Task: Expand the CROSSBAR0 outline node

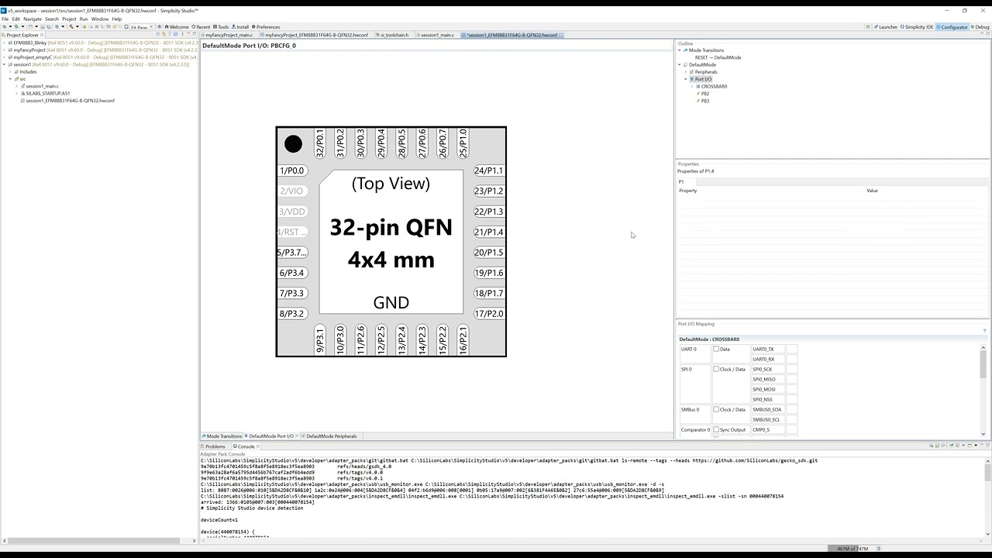Action: pyautogui.click(x=692, y=86)
